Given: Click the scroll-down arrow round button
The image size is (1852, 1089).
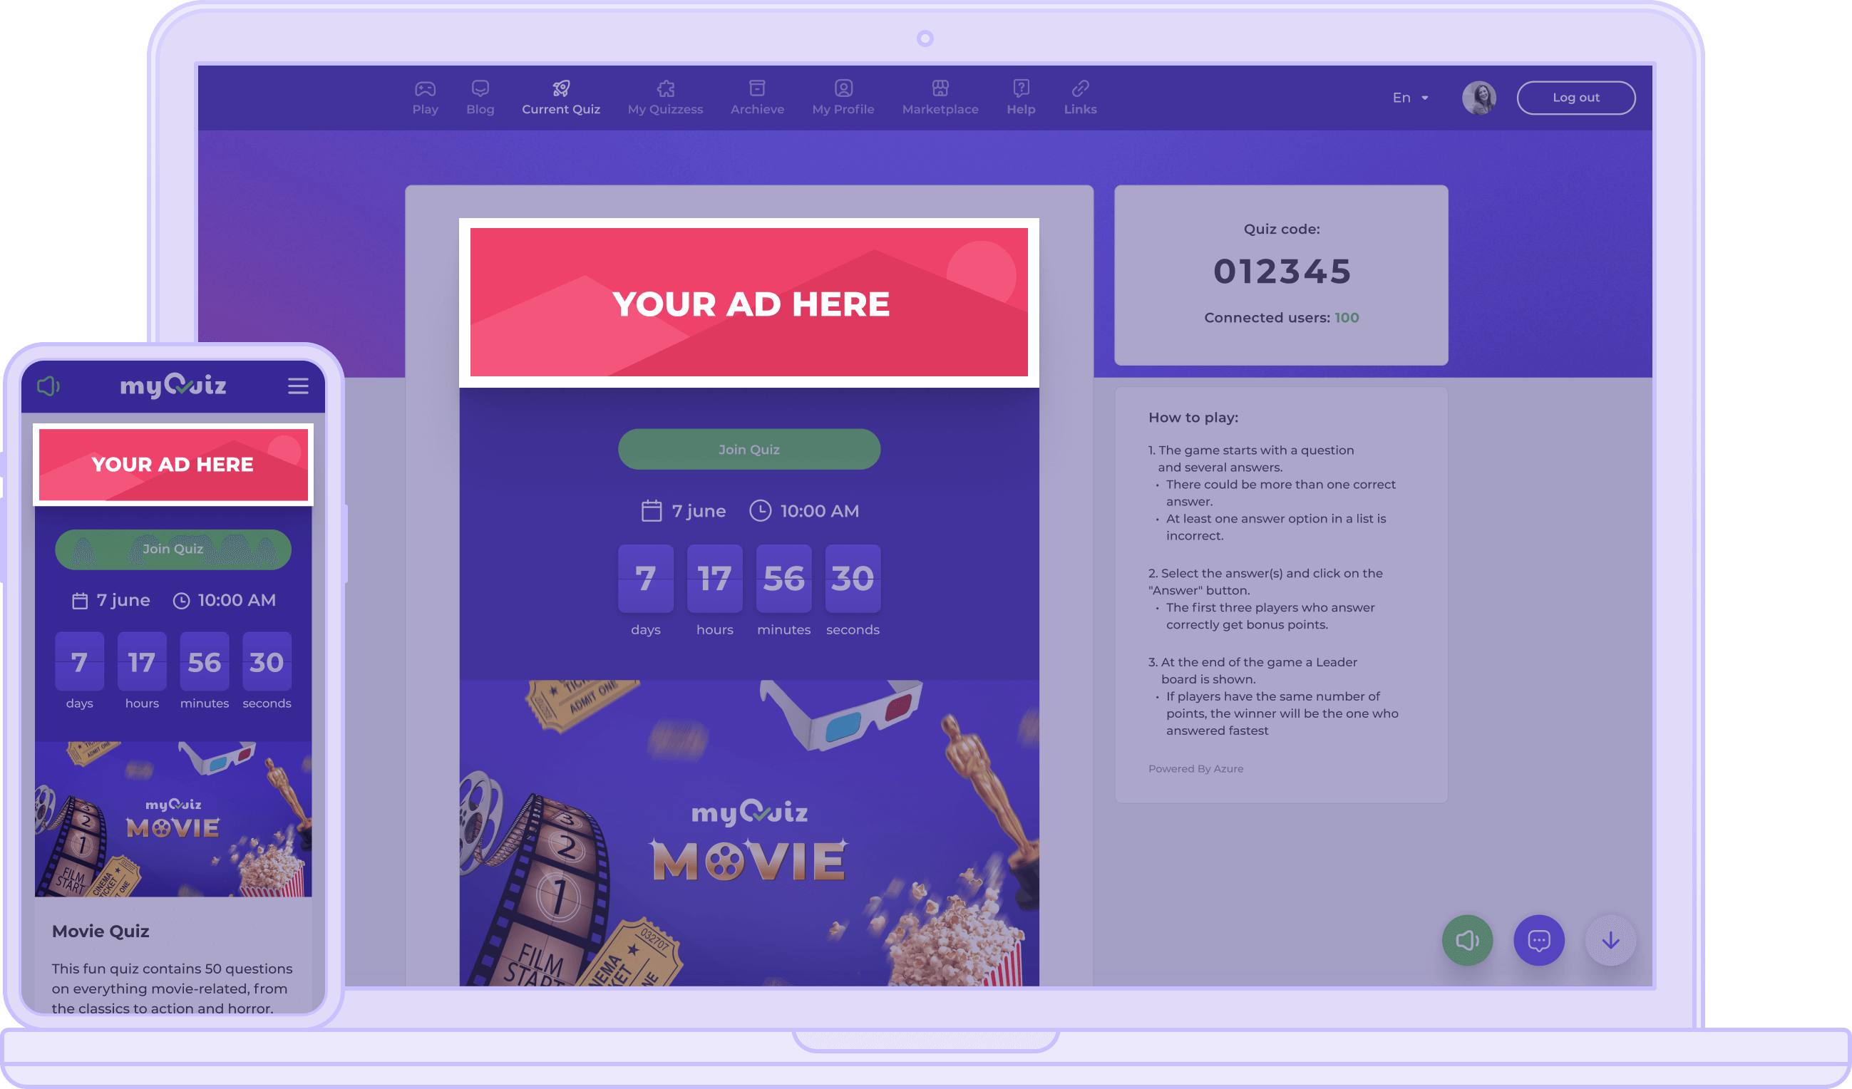Looking at the screenshot, I should (1610, 940).
